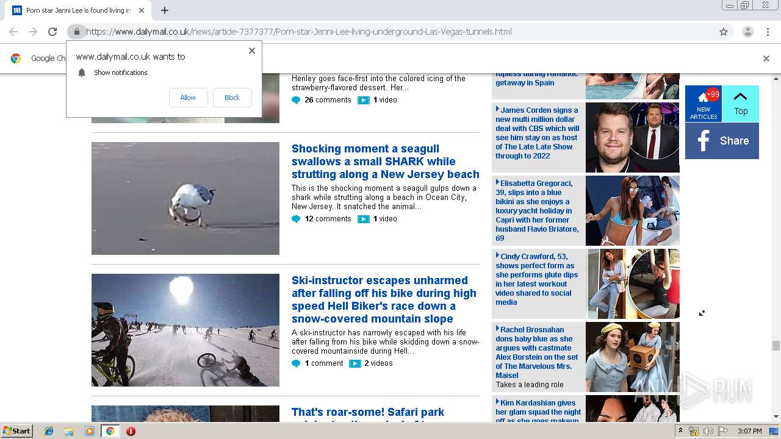This screenshot has width=781, height=439.
Task: Click the topless romantic getaway Spain link
Action: point(536,78)
